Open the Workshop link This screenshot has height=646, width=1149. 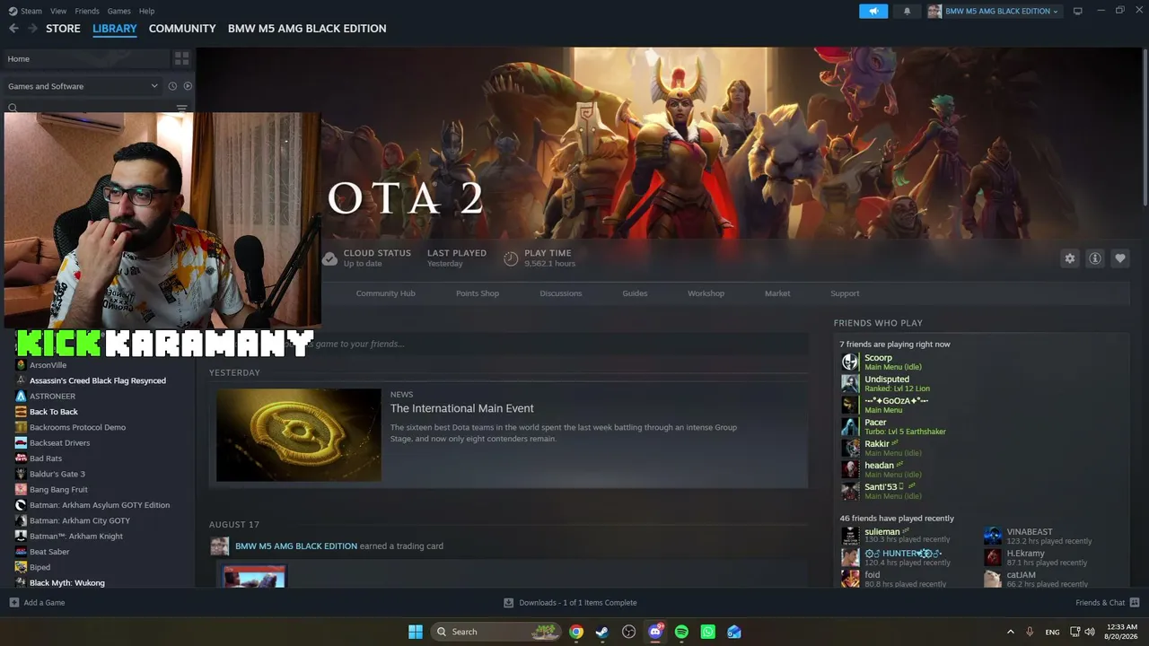click(x=706, y=293)
